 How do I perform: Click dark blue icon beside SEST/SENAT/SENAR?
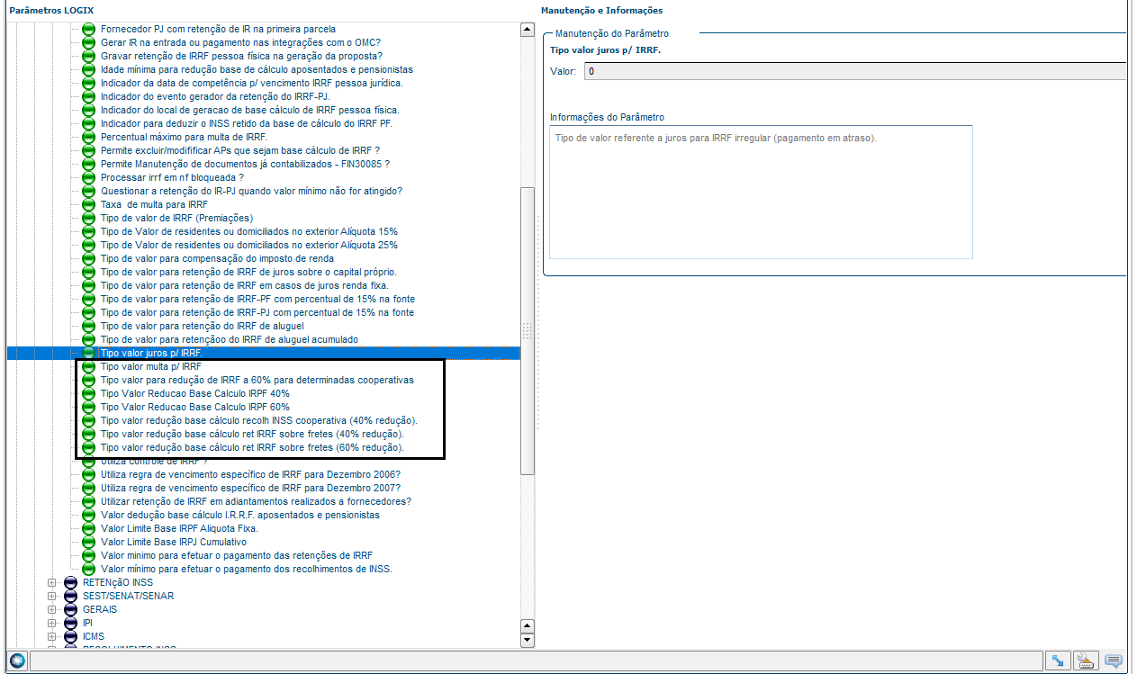pos(71,596)
